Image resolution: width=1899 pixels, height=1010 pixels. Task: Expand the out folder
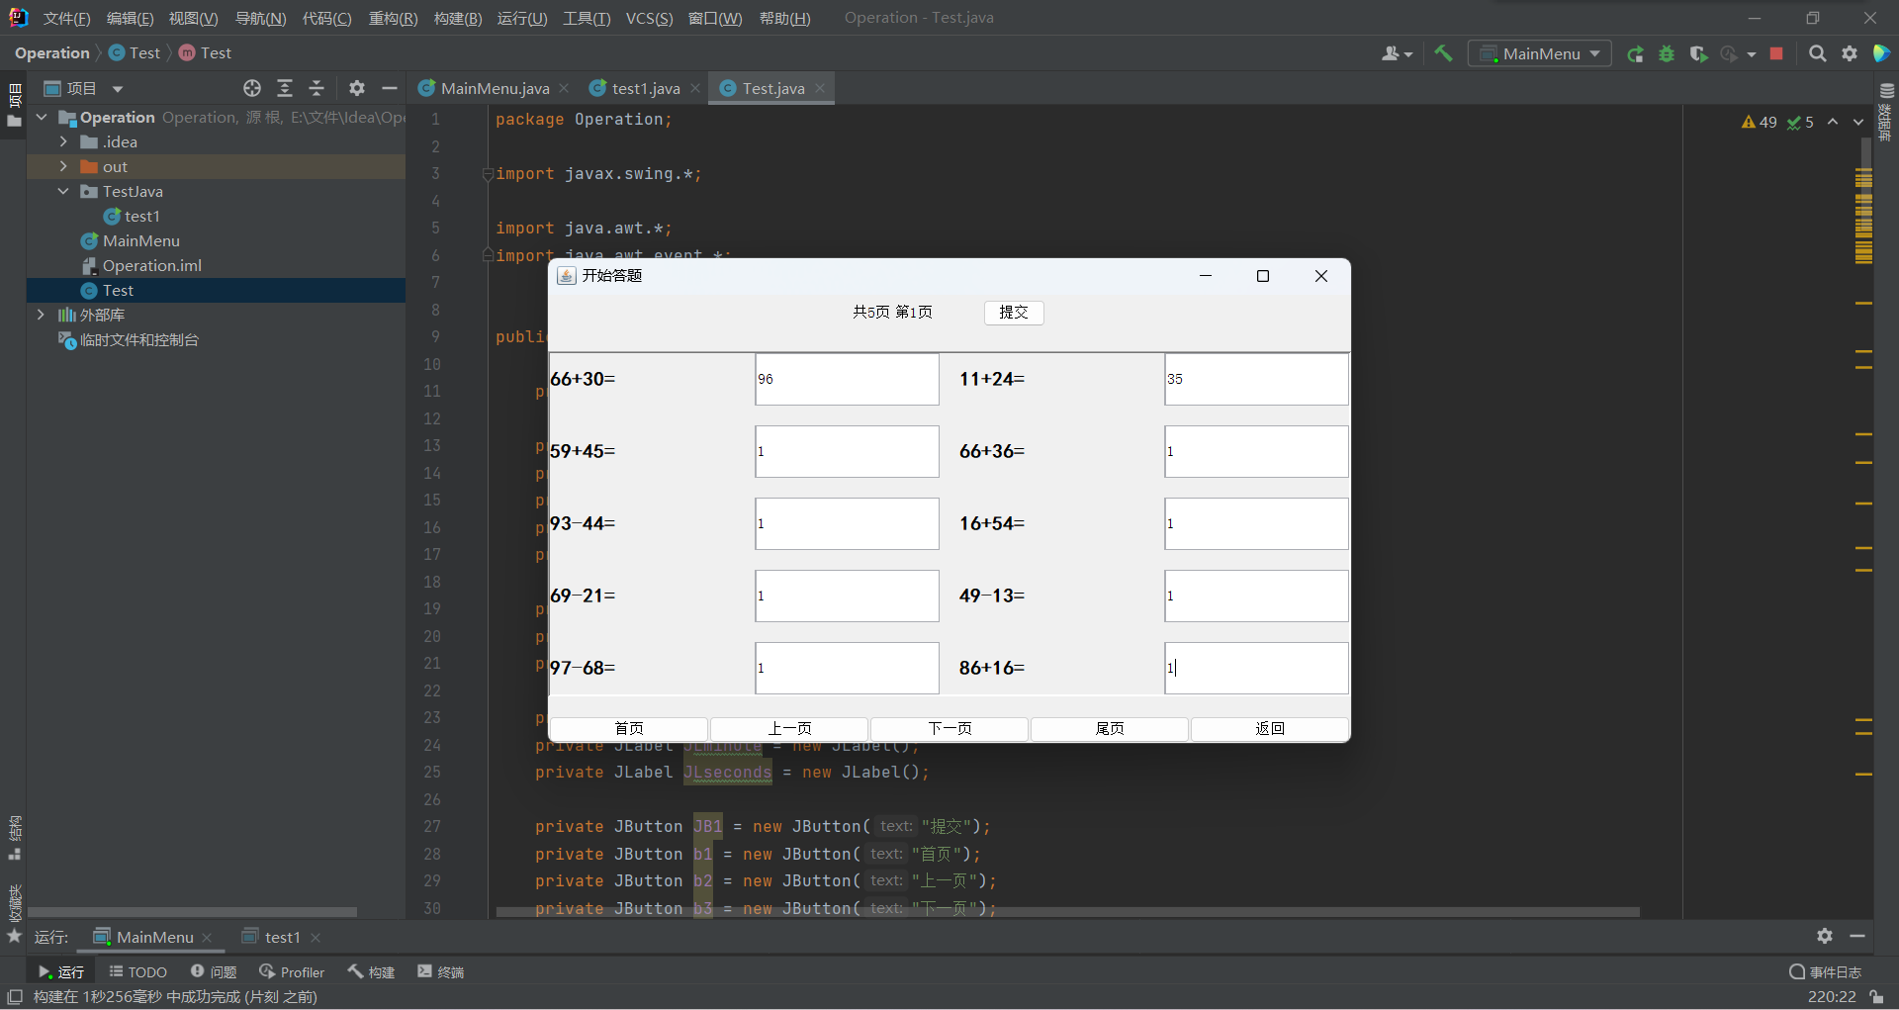[63, 167]
